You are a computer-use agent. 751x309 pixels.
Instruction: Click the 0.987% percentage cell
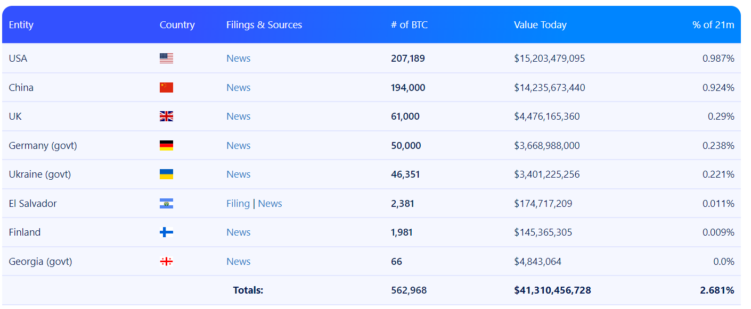click(x=719, y=59)
